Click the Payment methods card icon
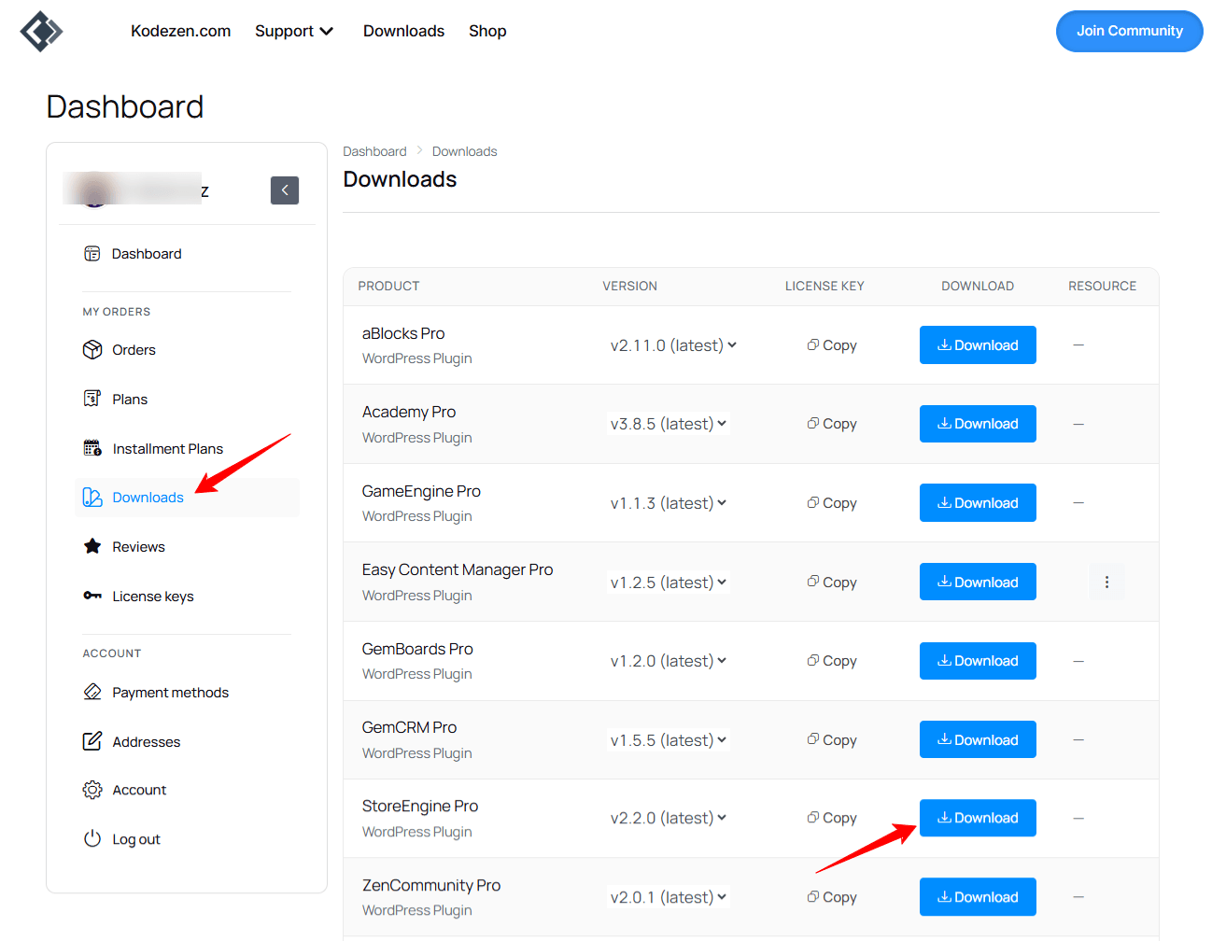 (x=92, y=692)
